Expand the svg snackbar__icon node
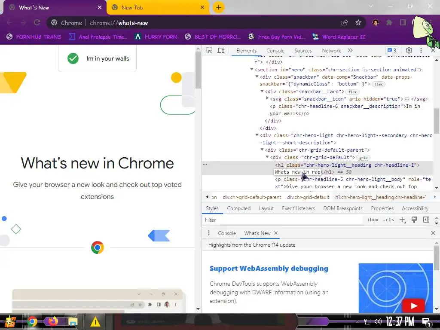 (267, 98)
